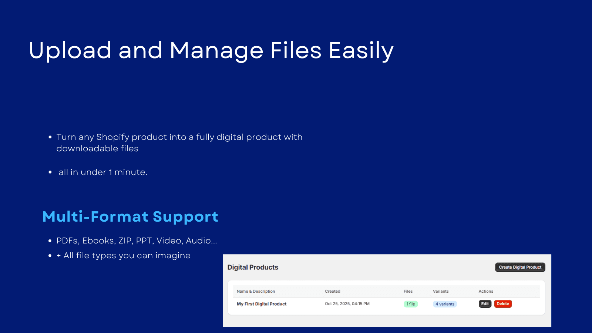
Task: Click the 'Turn any Shopify product' bullet text
Action: [x=179, y=143]
